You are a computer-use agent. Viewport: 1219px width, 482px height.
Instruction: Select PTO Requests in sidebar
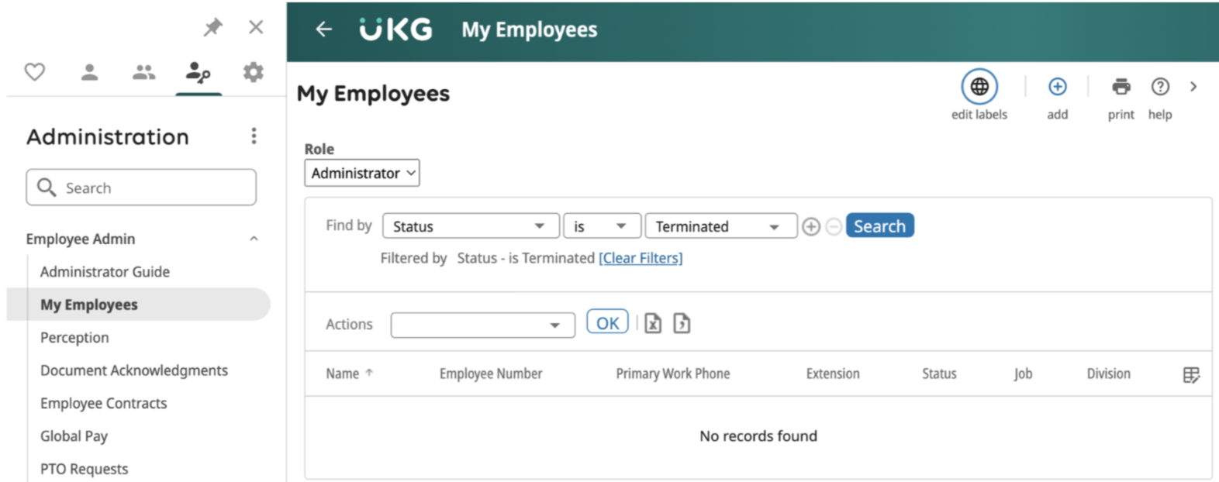[x=84, y=469]
